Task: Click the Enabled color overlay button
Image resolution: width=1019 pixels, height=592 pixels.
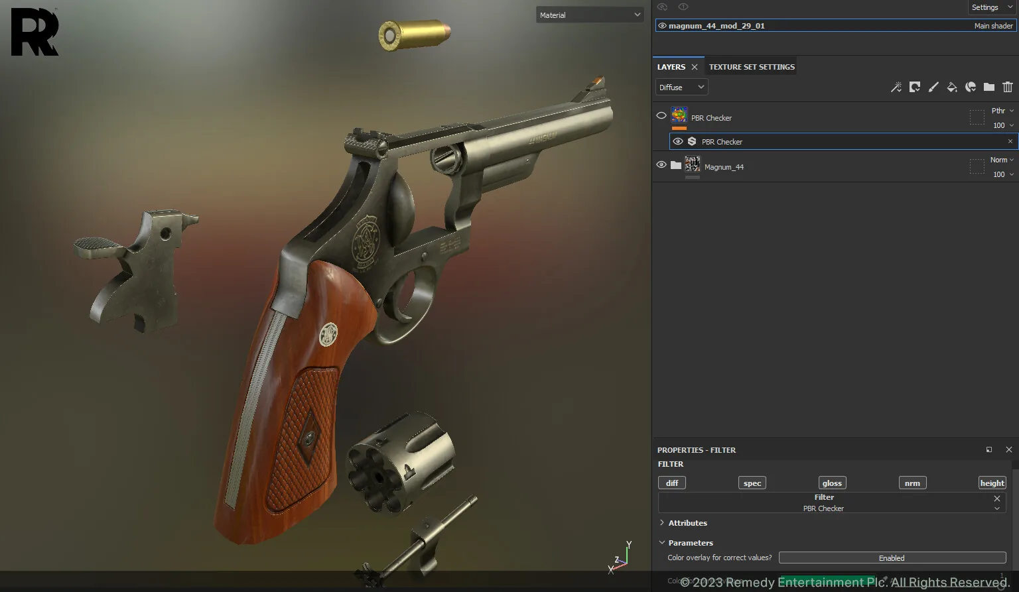Action: click(x=892, y=558)
